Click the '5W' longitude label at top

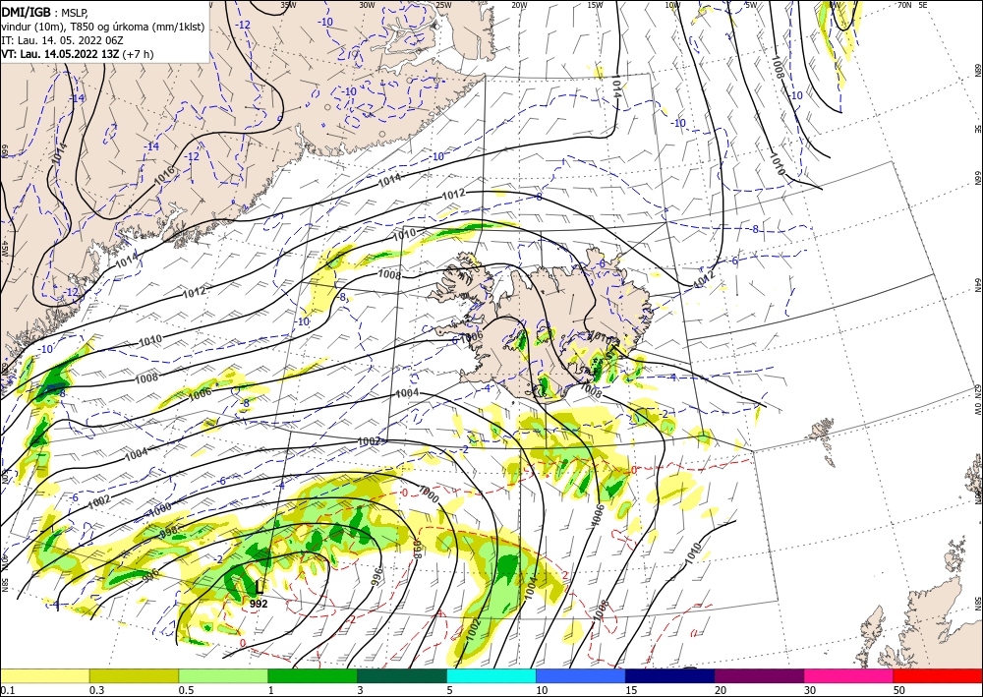coord(750,4)
